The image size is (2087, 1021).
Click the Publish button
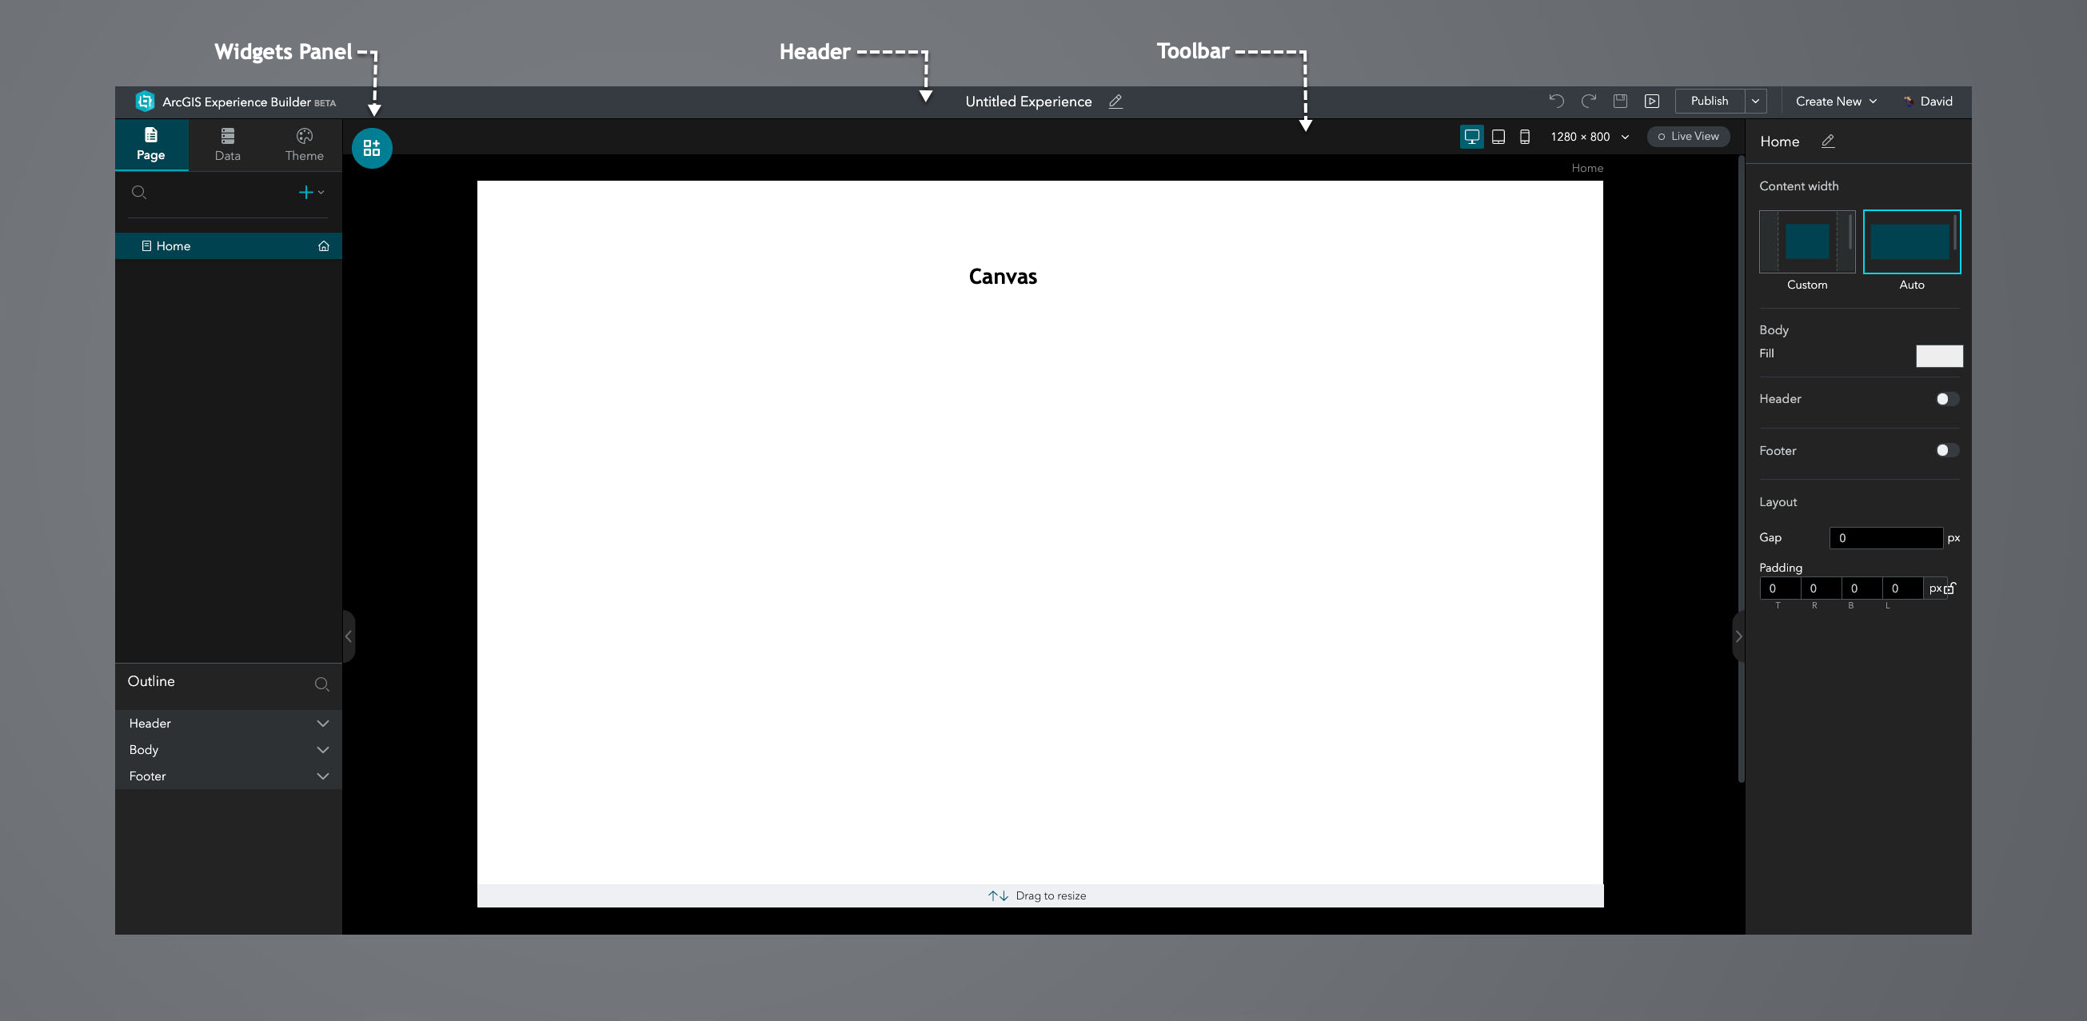(x=1710, y=102)
